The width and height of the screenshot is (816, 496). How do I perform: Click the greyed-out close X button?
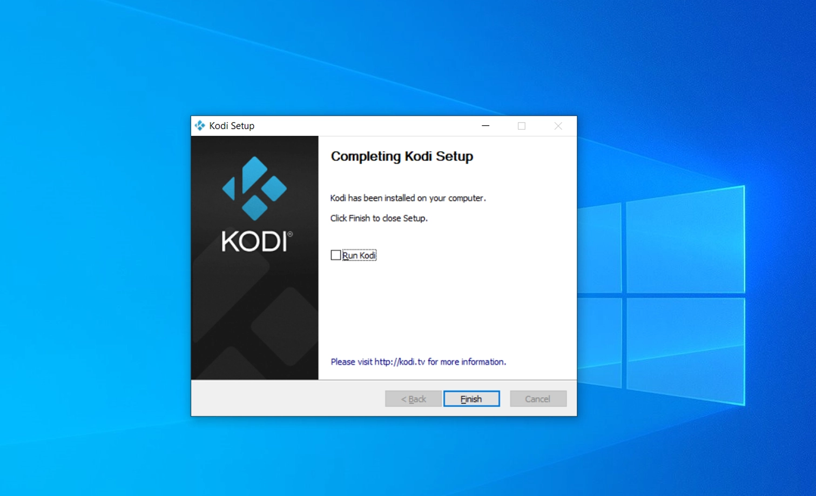558,126
